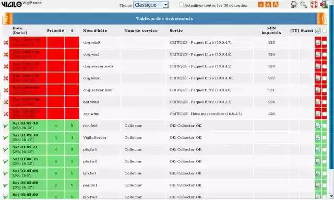Image resolution: width=334 pixels, height=200 pixels.
Task: Choose the medium A font size icon
Action: pos(268,5)
